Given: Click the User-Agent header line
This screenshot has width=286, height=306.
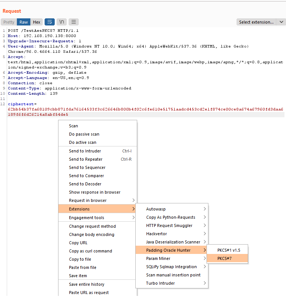Looking at the screenshot, I should pos(128,49).
